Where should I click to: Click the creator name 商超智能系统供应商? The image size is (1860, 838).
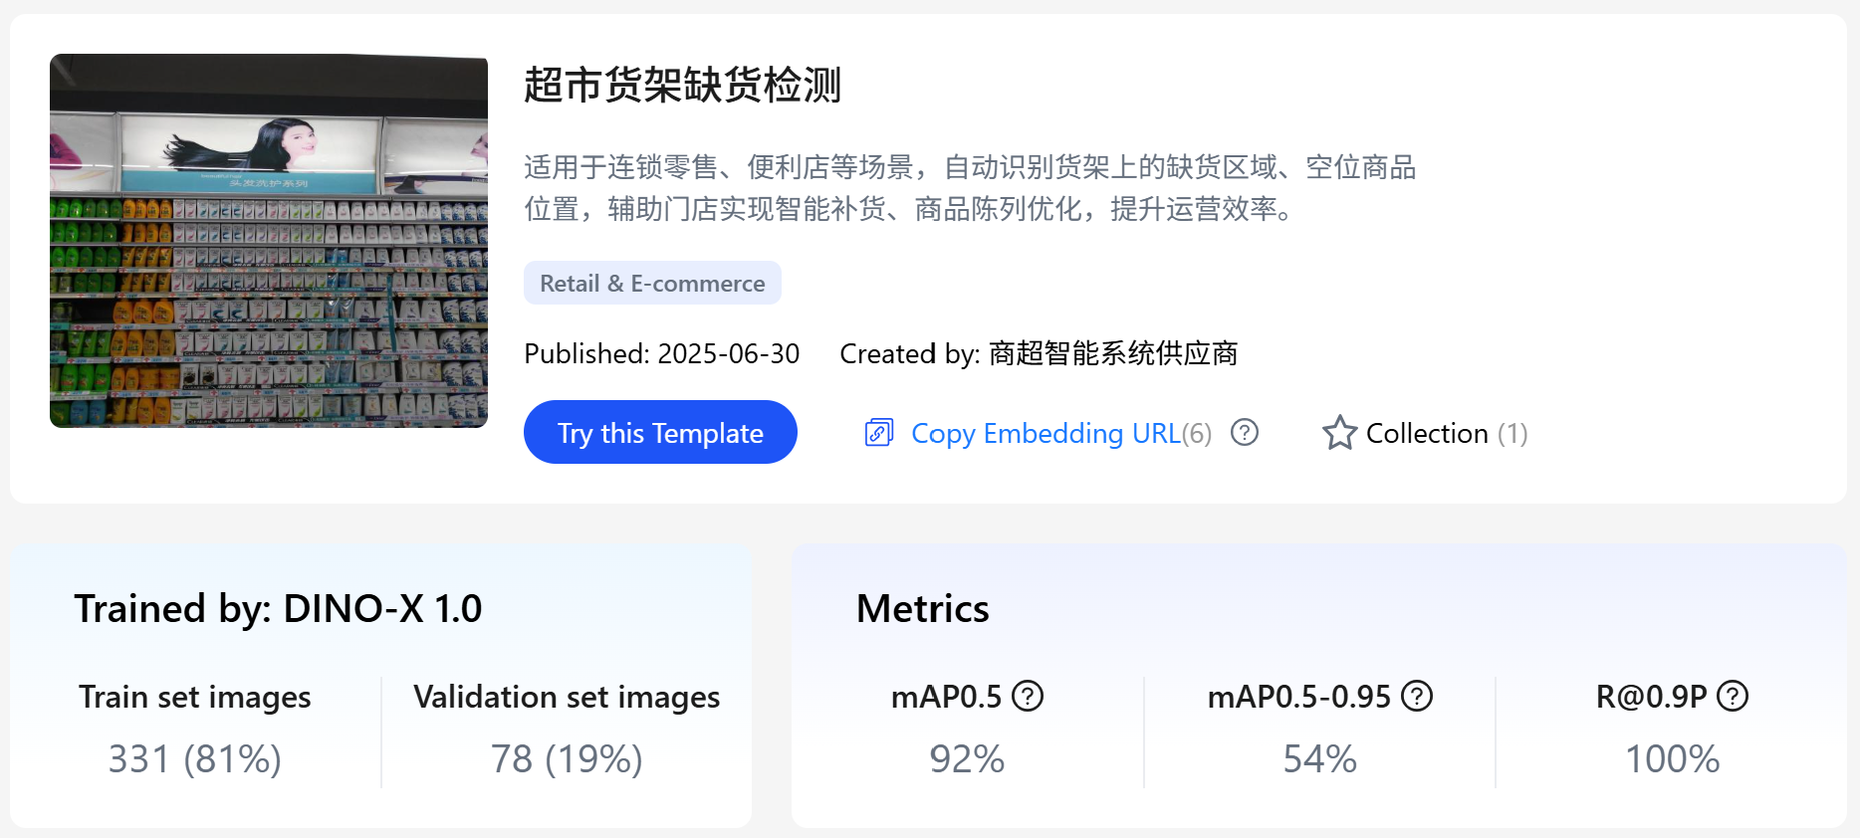coord(1113,353)
